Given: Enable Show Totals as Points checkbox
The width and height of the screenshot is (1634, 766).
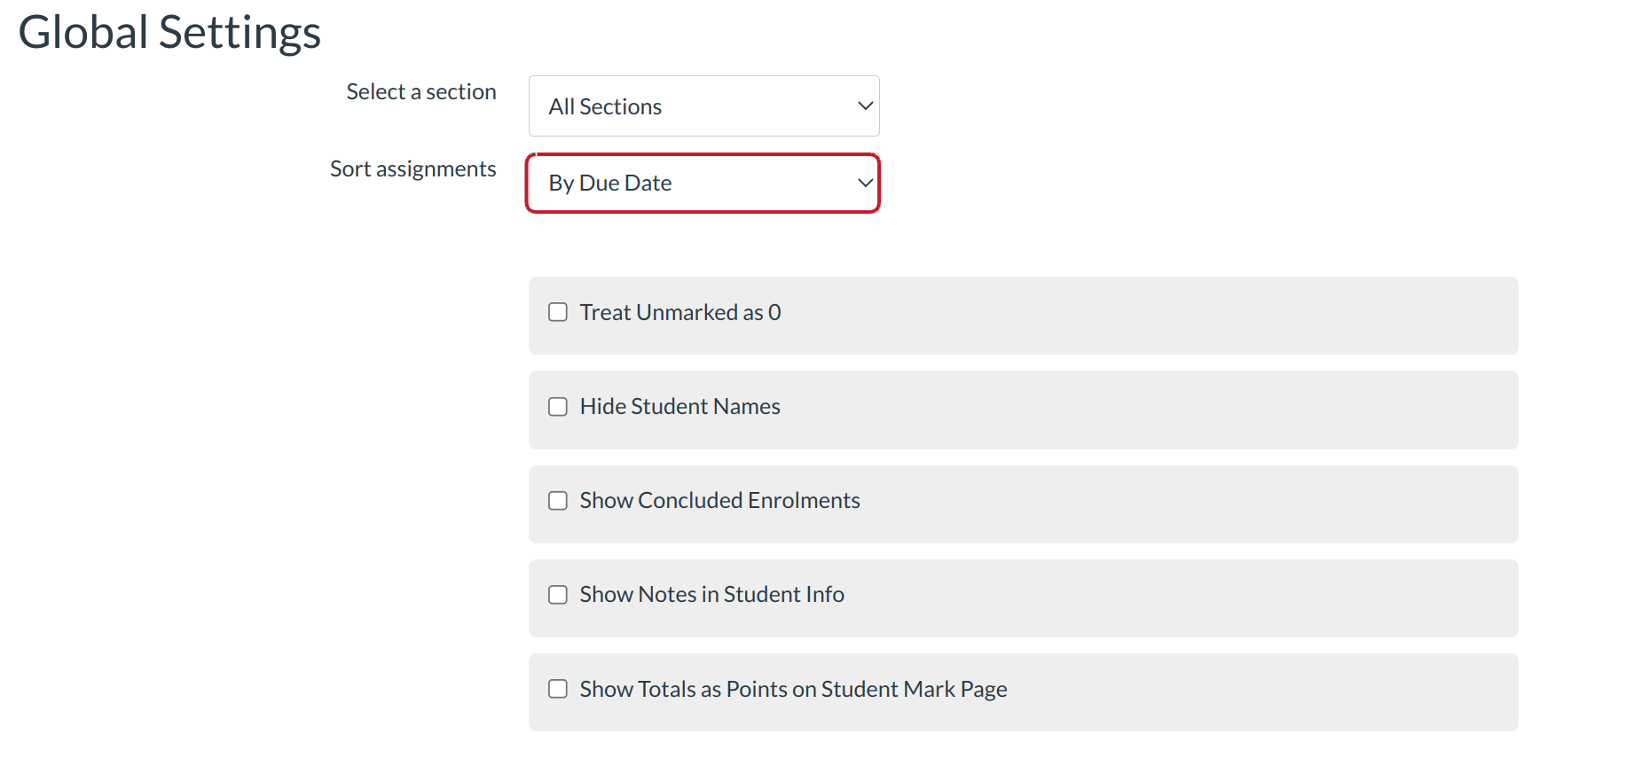Looking at the screenshot, I should pyautogui.click(x=558, y=689).
